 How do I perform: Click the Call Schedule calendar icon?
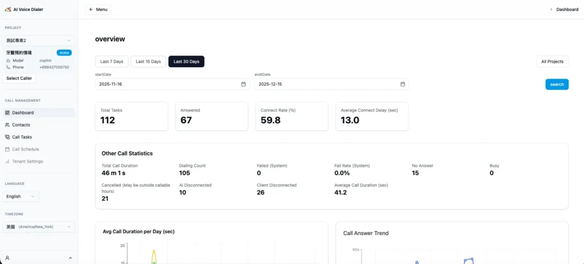coord(7,149)
